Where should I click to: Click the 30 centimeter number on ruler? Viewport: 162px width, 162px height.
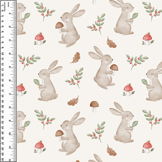(2, 159)
